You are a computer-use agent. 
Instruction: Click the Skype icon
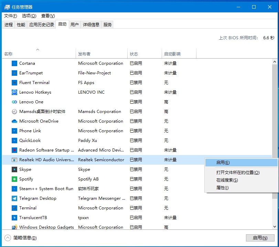tap(14, 169)
